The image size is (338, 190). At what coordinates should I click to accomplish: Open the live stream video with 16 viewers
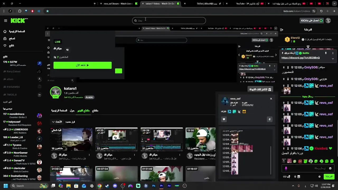(72, 140)
